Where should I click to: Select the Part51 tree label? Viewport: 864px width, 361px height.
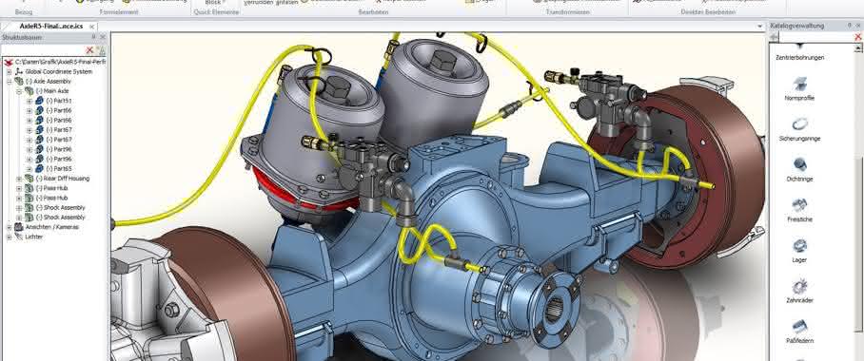[59, 101]
